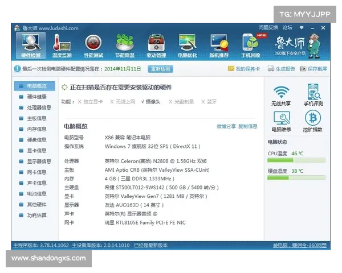
Task: Click the X86 兼容 笔记本电脑 model text
Action: [x=128, y=138]
